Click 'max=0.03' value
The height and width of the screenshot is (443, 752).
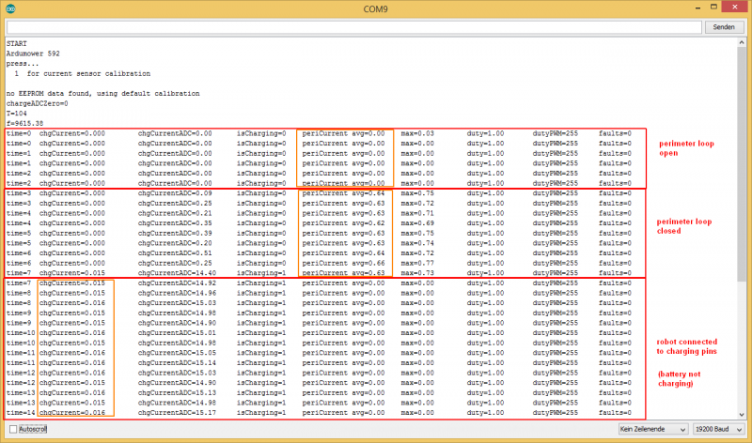417,133
